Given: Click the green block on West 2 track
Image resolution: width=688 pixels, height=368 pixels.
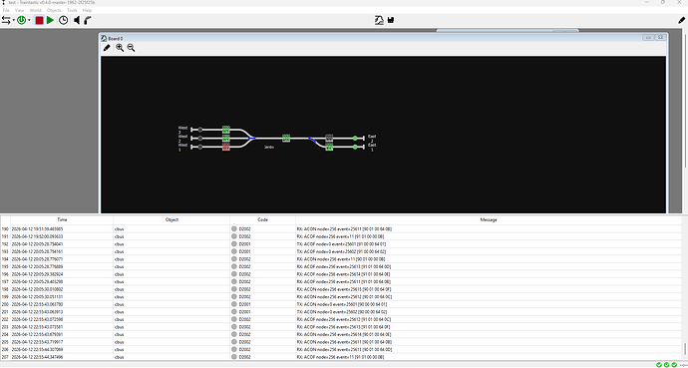Looking at the screenshot, I should click(x=226, y=139).
